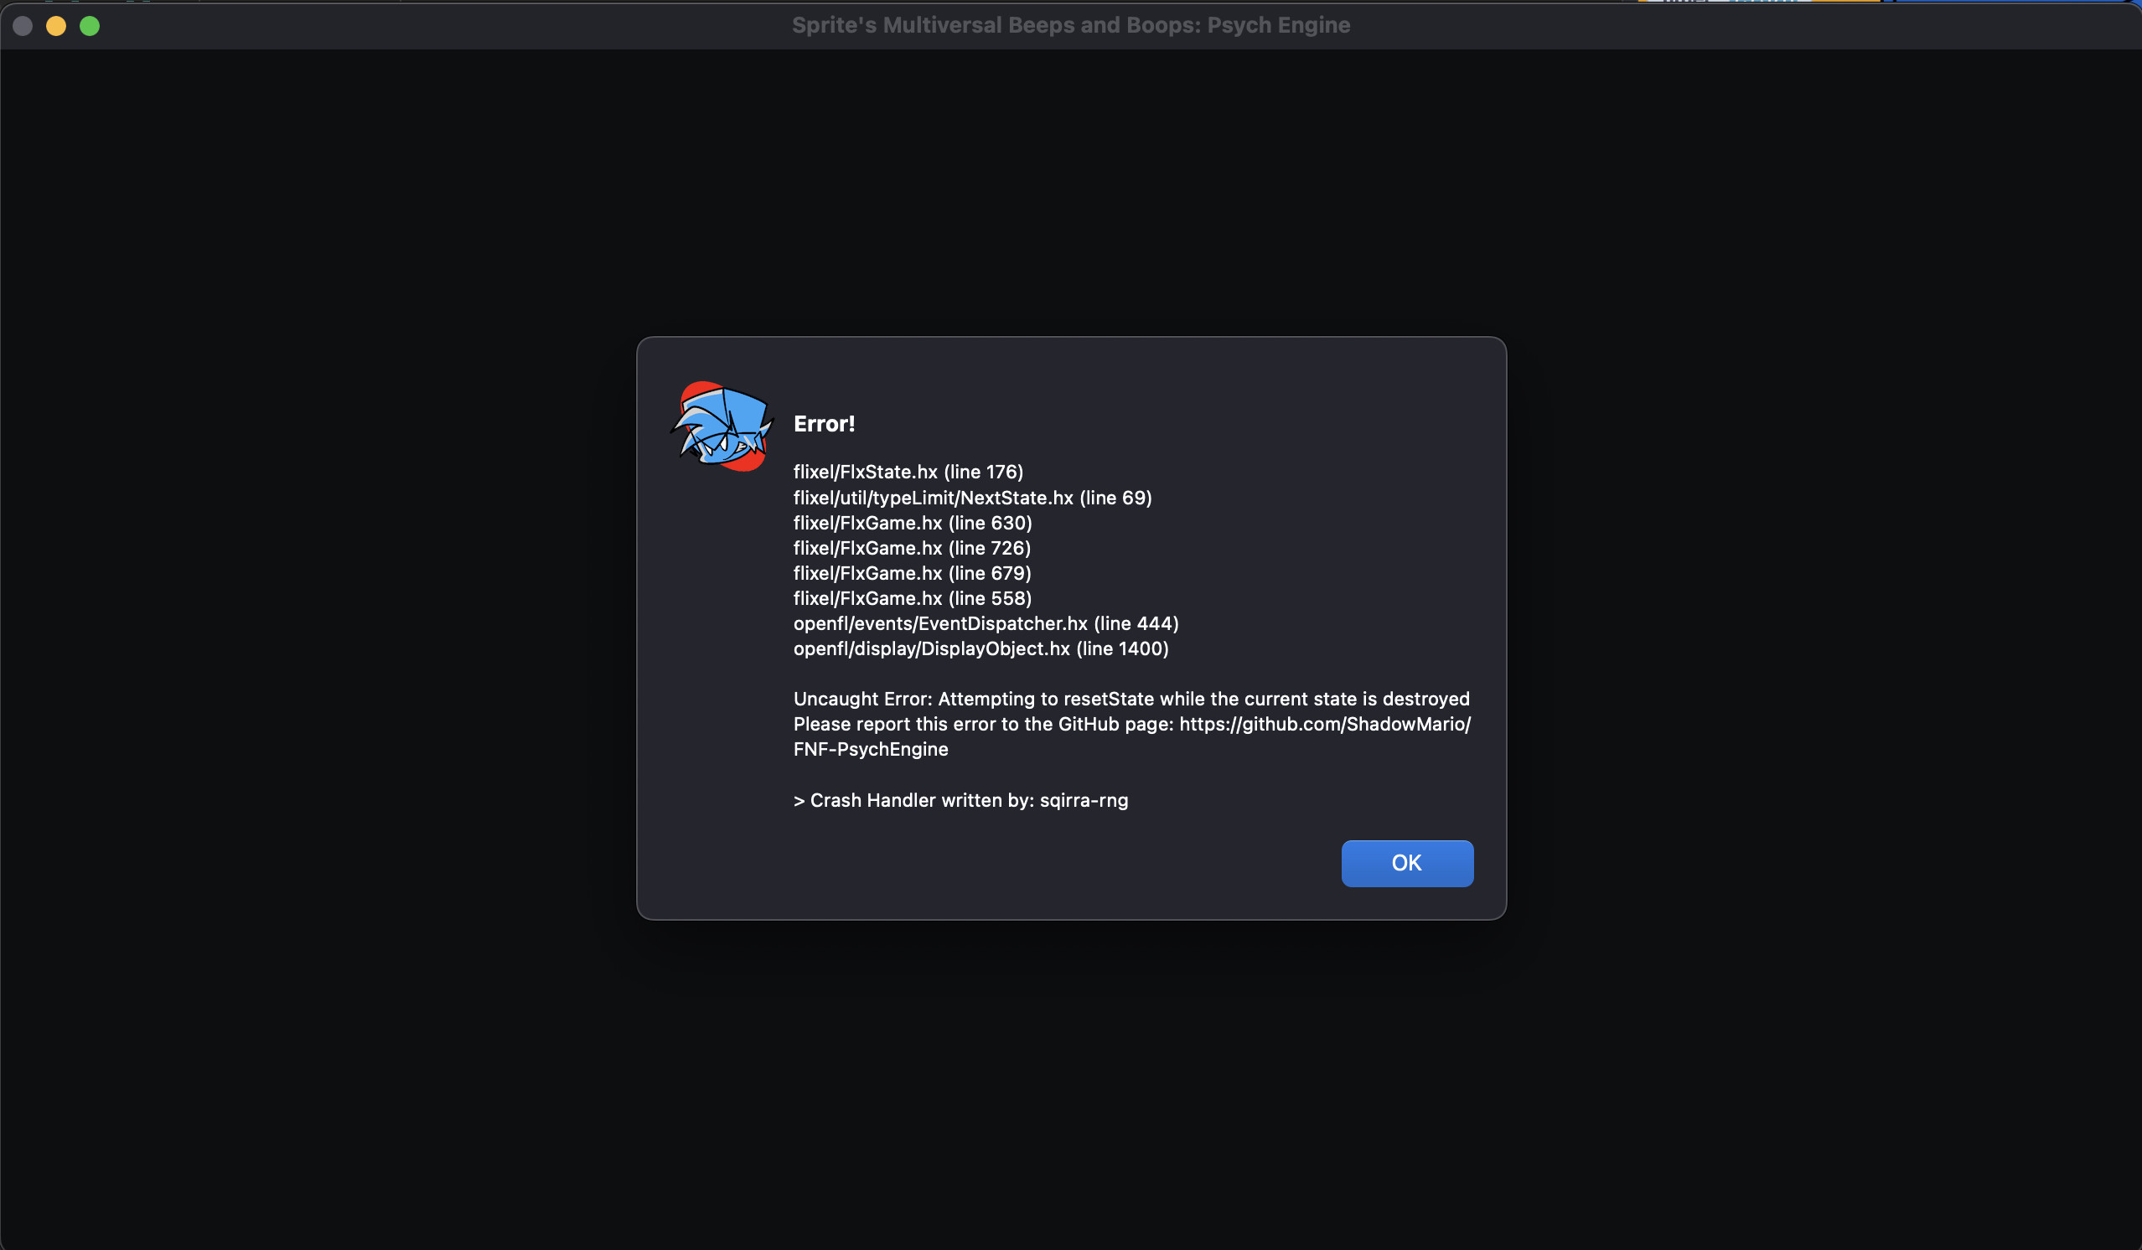Click the bold Error! heading

[x=824, y=423]
